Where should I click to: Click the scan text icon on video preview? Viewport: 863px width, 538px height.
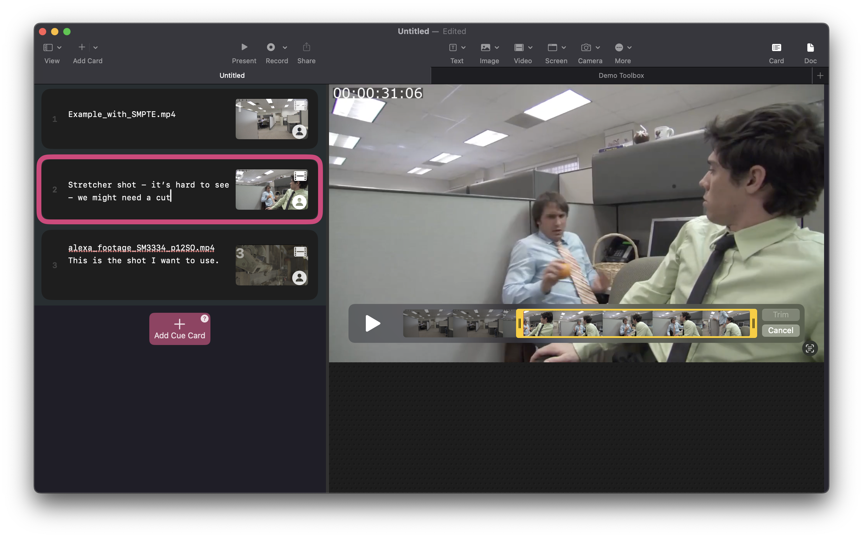[x=809, y=348]
